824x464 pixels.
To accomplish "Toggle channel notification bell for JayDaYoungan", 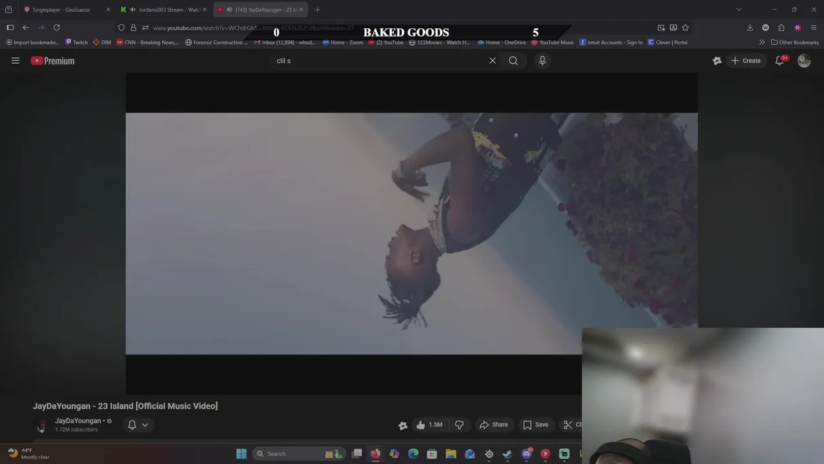I will tap(132, 425).
